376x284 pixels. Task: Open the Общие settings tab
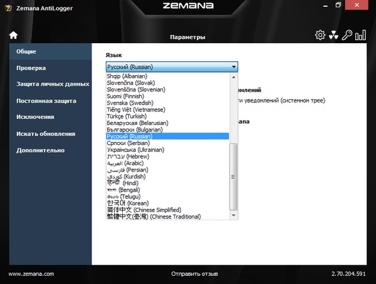pos(50,51)
